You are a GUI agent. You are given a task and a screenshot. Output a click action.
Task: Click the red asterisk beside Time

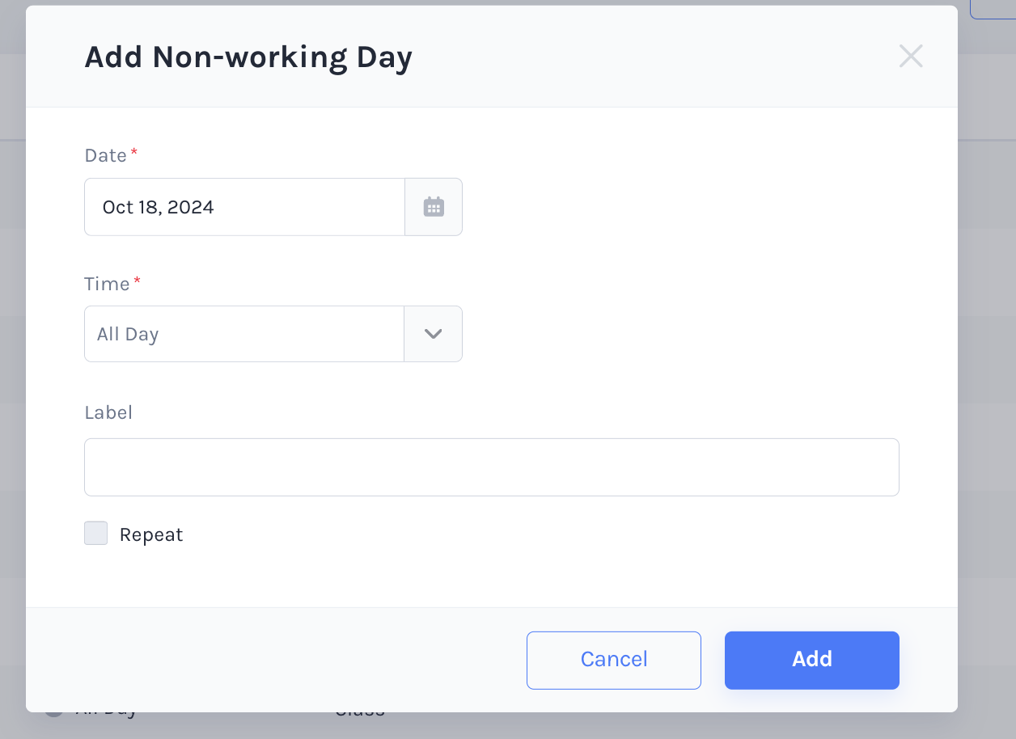tap(137, 281)
